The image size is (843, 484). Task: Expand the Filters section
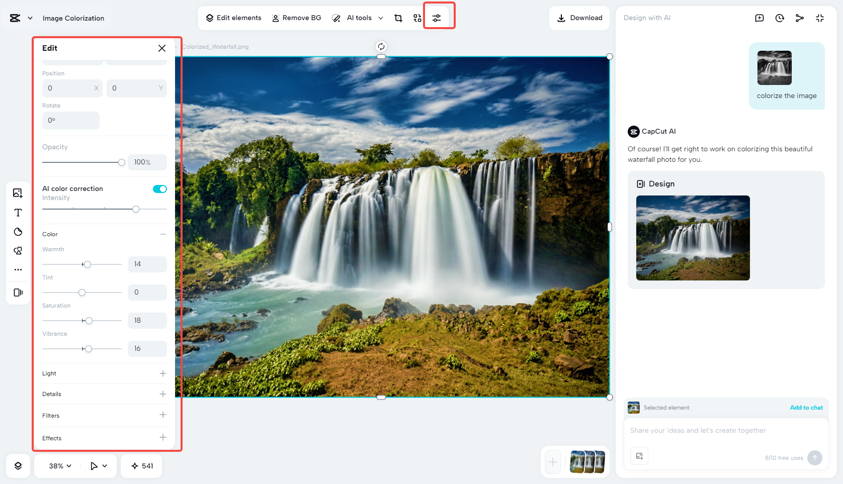coord(162,415)
